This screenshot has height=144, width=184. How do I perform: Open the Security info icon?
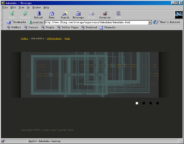(x=105, y=15)
